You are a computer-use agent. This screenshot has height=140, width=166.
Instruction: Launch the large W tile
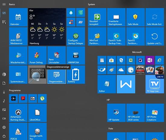(126, 84)
